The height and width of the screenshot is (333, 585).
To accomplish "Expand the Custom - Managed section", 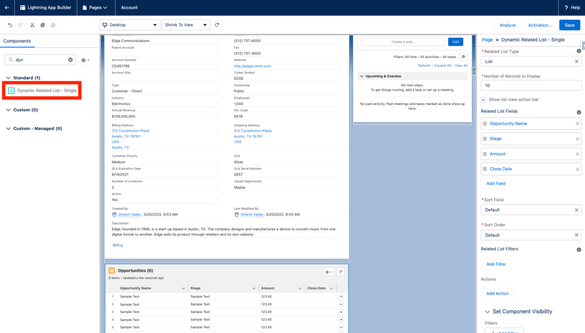I will (8, 128).
